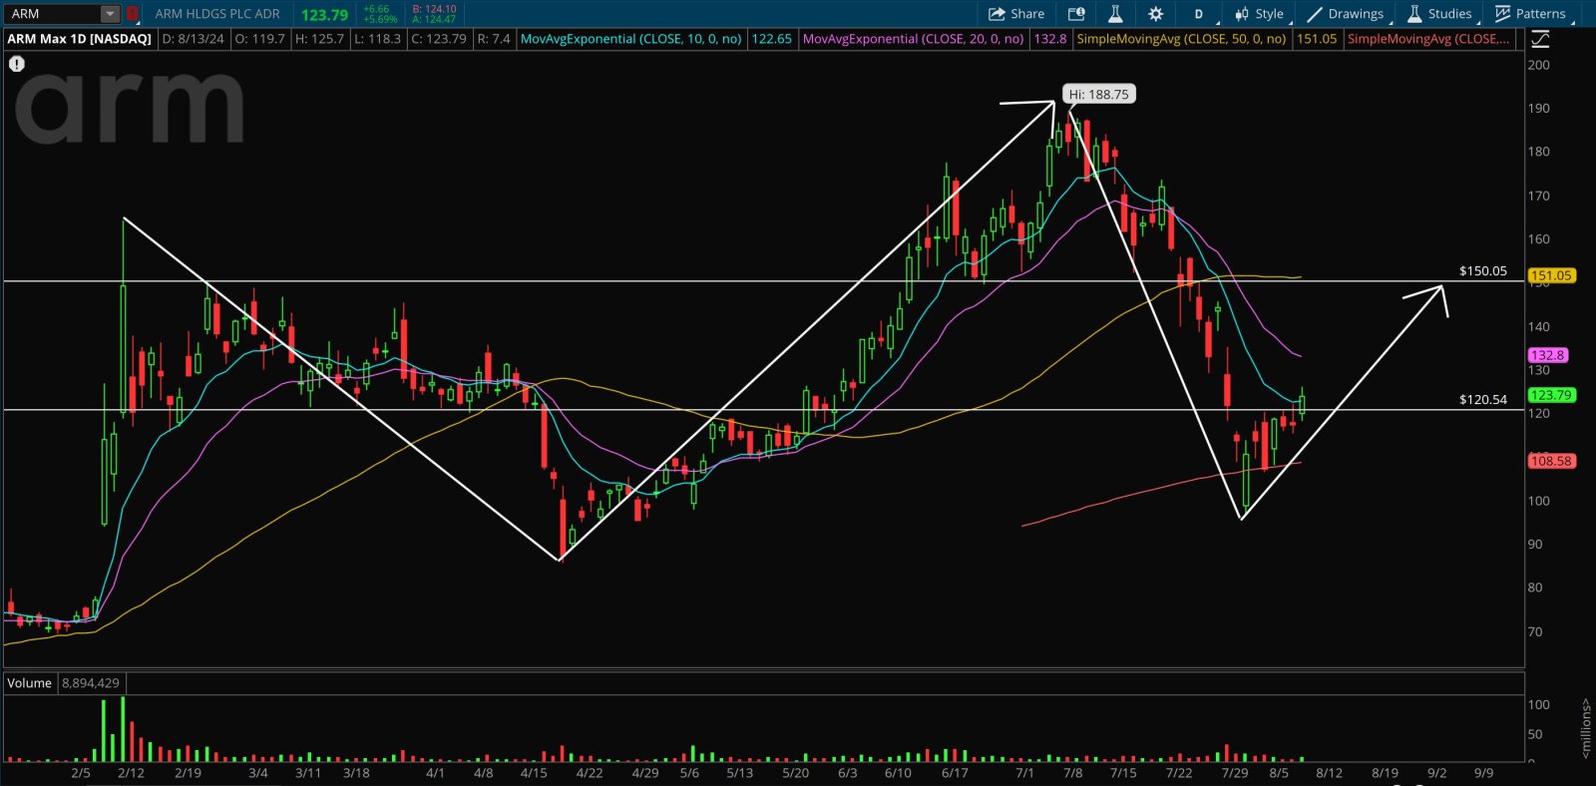The height and width of the screenshot is (786, 1596).
Task: Click the R: 7.4 range readout
Action: point(494,39)
